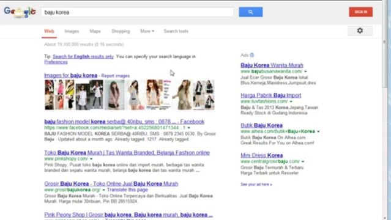The width and height of the screenshot is (391, 220).
Task: Expand arrow beside alhea.com ad URL
Action: click(318, 131)
